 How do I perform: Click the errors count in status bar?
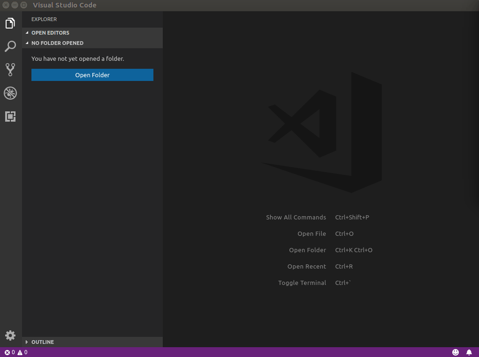coord(10,352)
